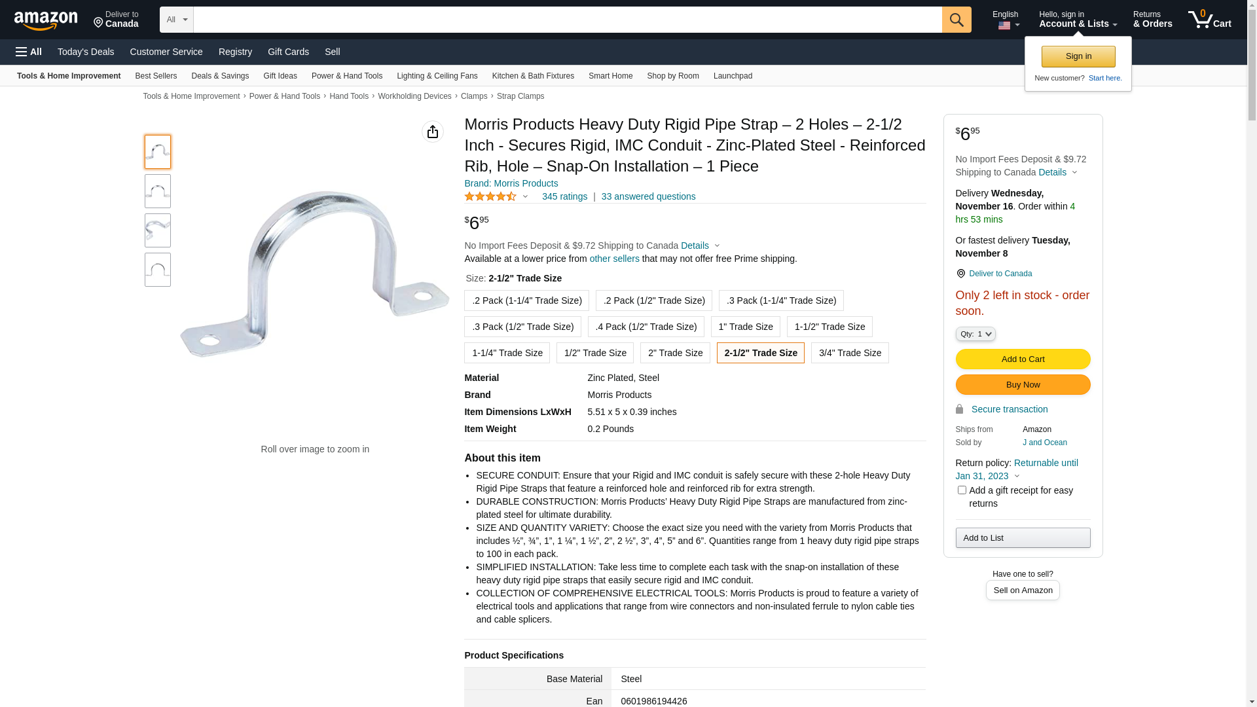Click the Deliver to Canada location icon
Viewport: 1257px width, 707px height.
(x=99, y=24)
